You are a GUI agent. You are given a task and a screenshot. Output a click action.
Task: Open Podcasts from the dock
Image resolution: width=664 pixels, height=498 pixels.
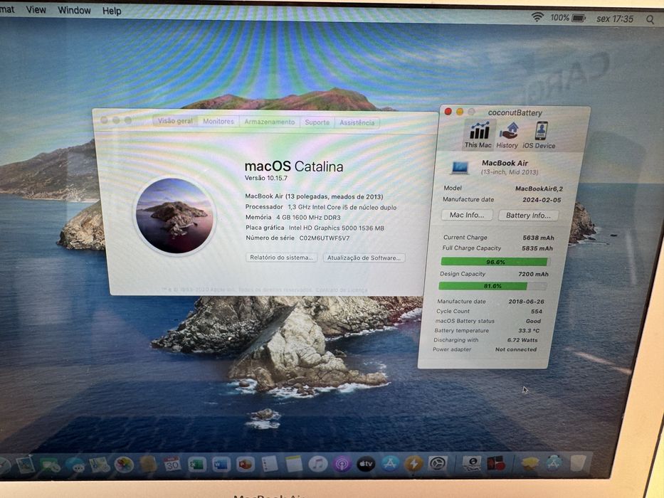point(342,464)
